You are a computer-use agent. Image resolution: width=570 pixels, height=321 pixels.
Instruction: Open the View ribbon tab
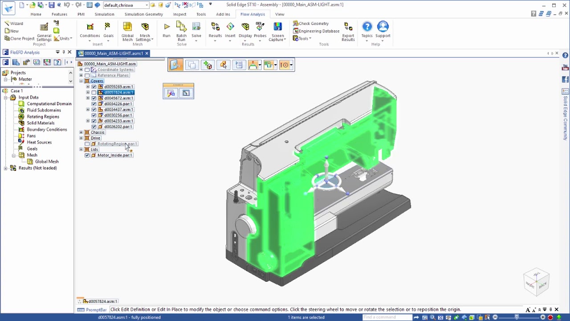(280, 14)
